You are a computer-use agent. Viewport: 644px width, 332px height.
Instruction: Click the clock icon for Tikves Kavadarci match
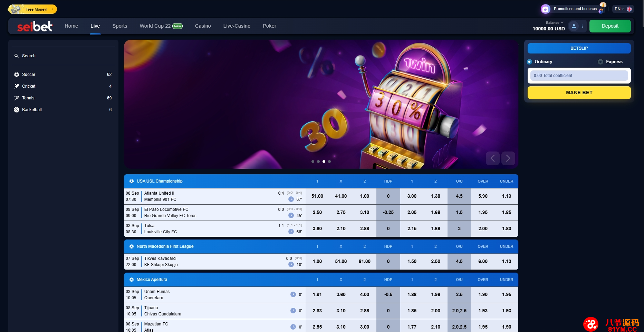coord(291,264)
